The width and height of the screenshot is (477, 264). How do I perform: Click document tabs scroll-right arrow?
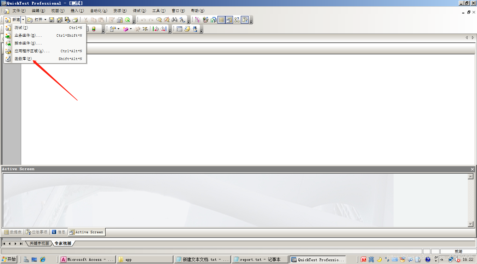[x=472, y=37]
